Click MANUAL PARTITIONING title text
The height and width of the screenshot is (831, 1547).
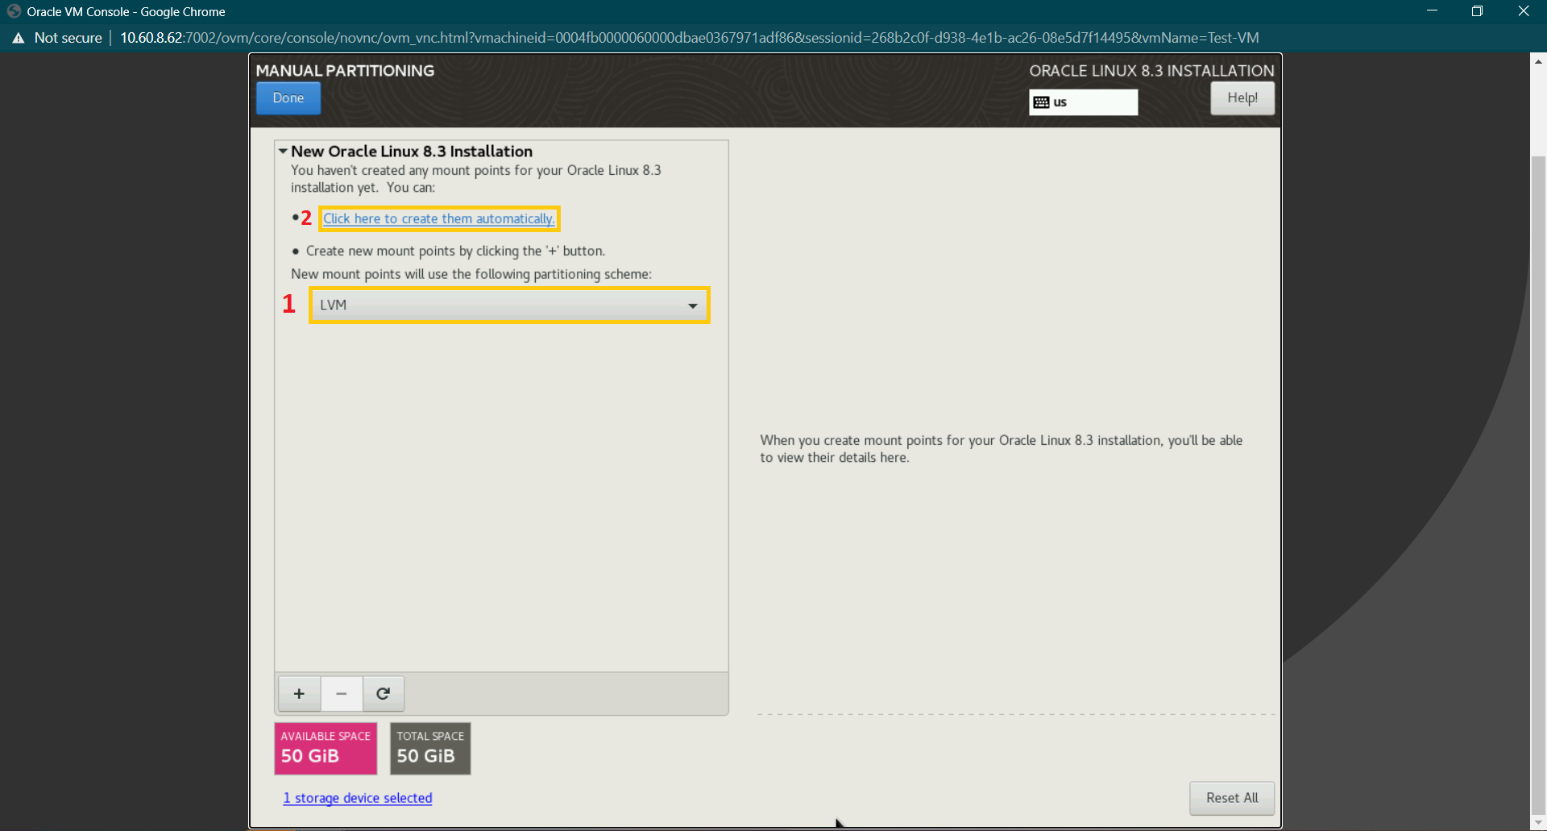[345, 71]
